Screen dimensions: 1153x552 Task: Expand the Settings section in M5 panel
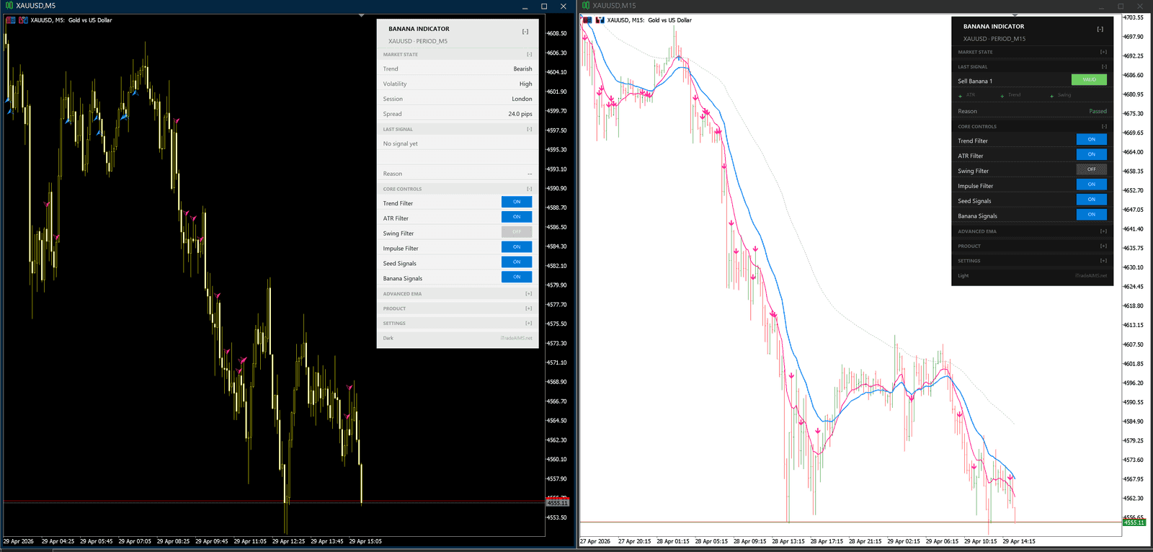(x=529, y=323)
